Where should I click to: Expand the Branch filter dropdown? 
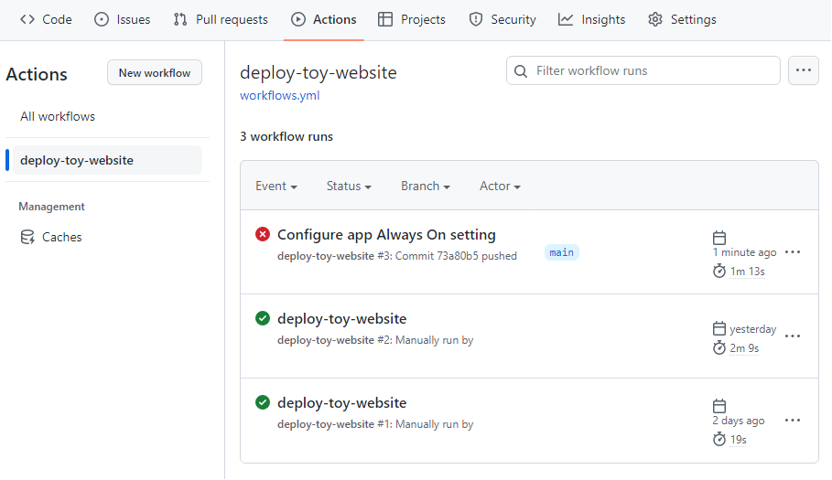pos(426,186)
